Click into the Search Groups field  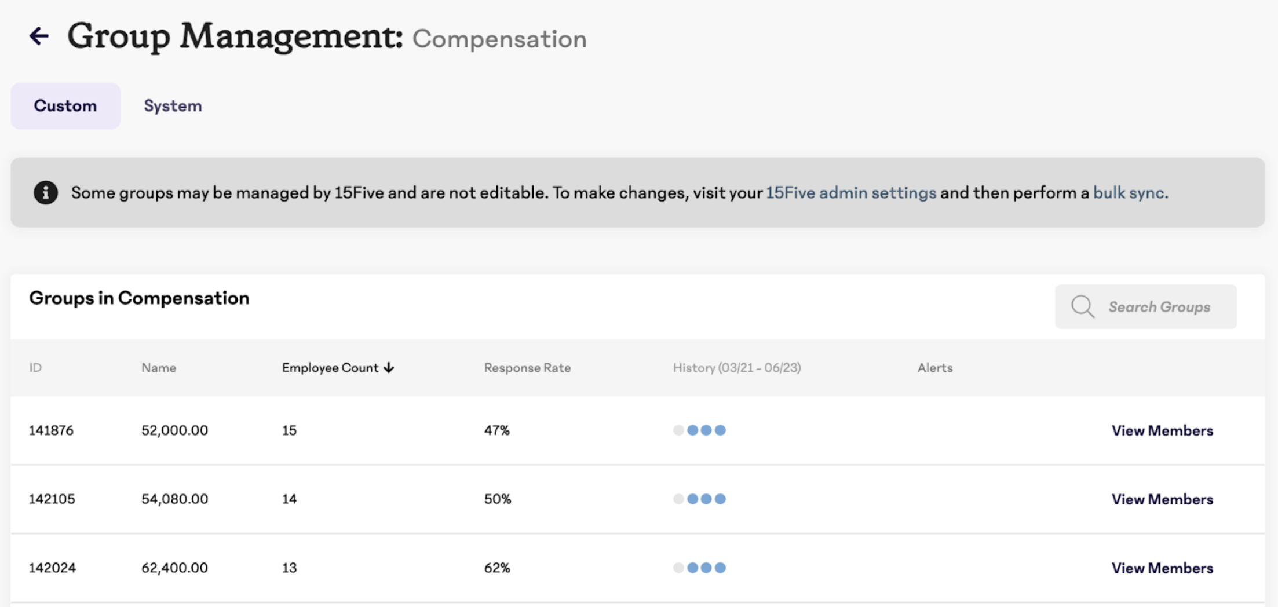[x=1145, y=306]
